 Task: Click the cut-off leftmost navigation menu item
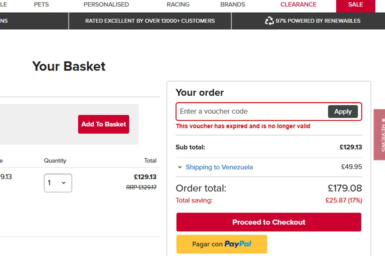pos(3,5)
